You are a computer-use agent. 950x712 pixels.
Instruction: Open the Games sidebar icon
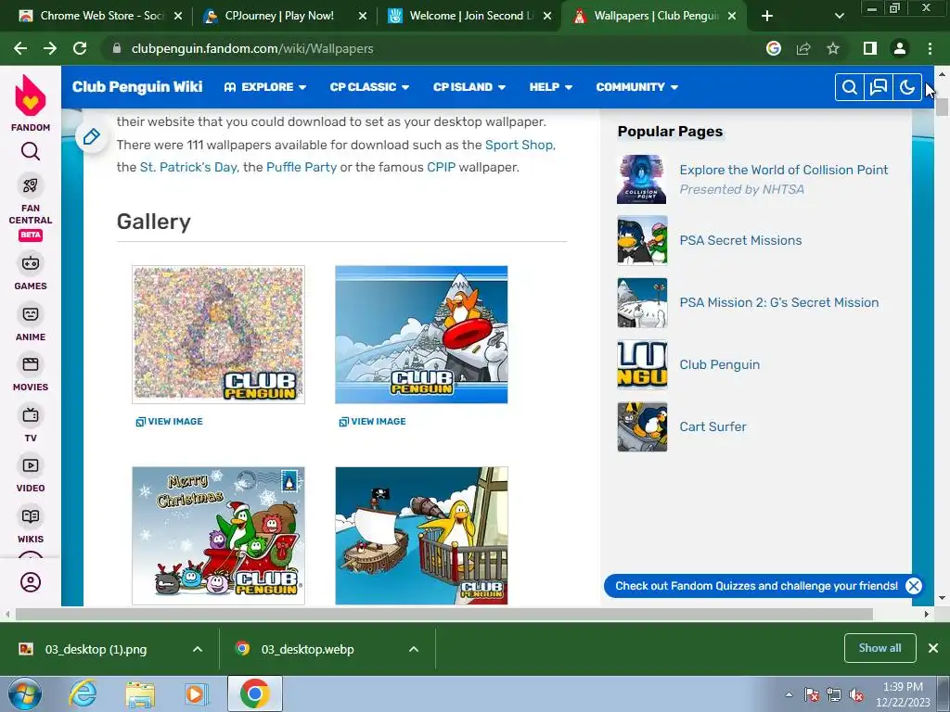click(x=31, y=263)
